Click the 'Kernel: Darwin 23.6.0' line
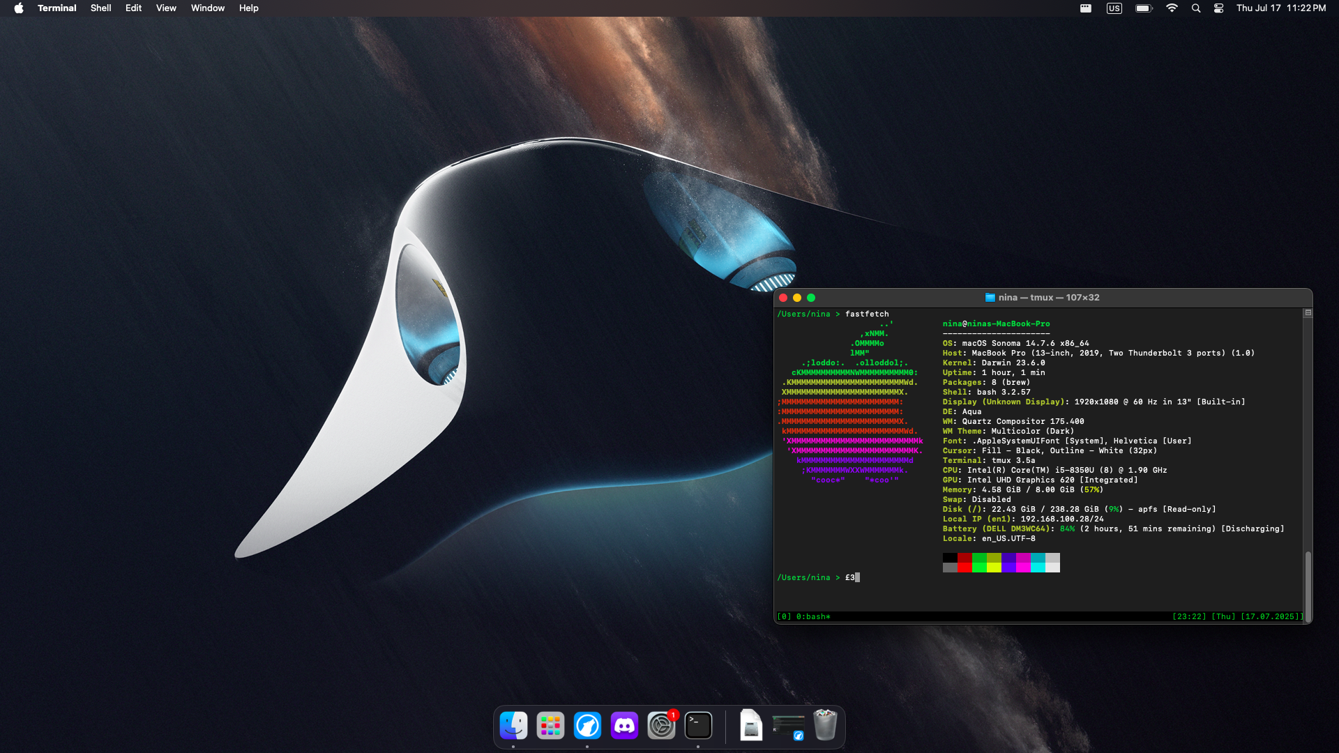This screenshot has width=1339, height=753. (994, 363)
